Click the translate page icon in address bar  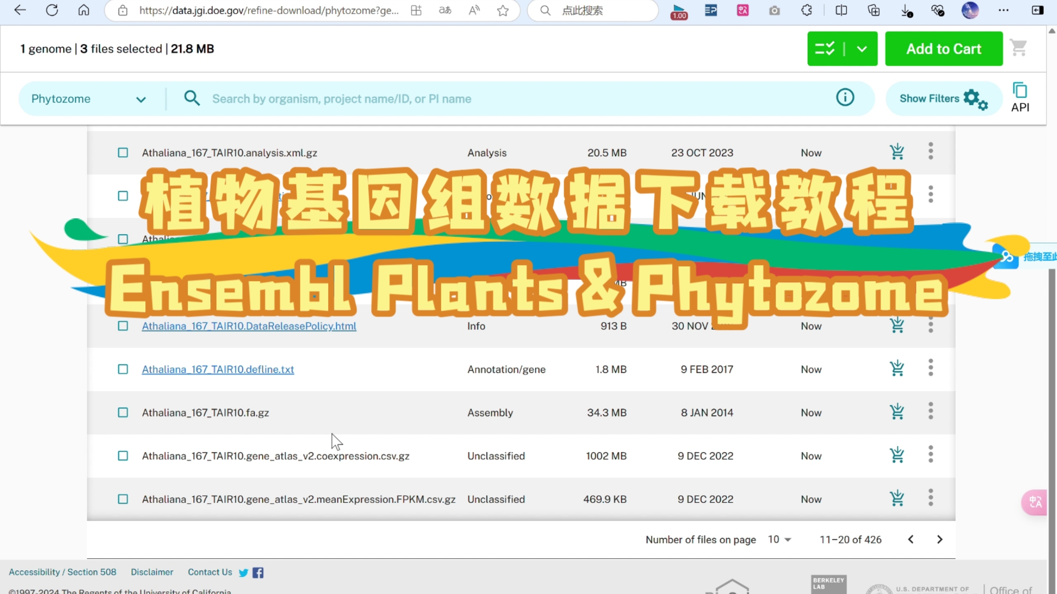[x=445, y=10]
